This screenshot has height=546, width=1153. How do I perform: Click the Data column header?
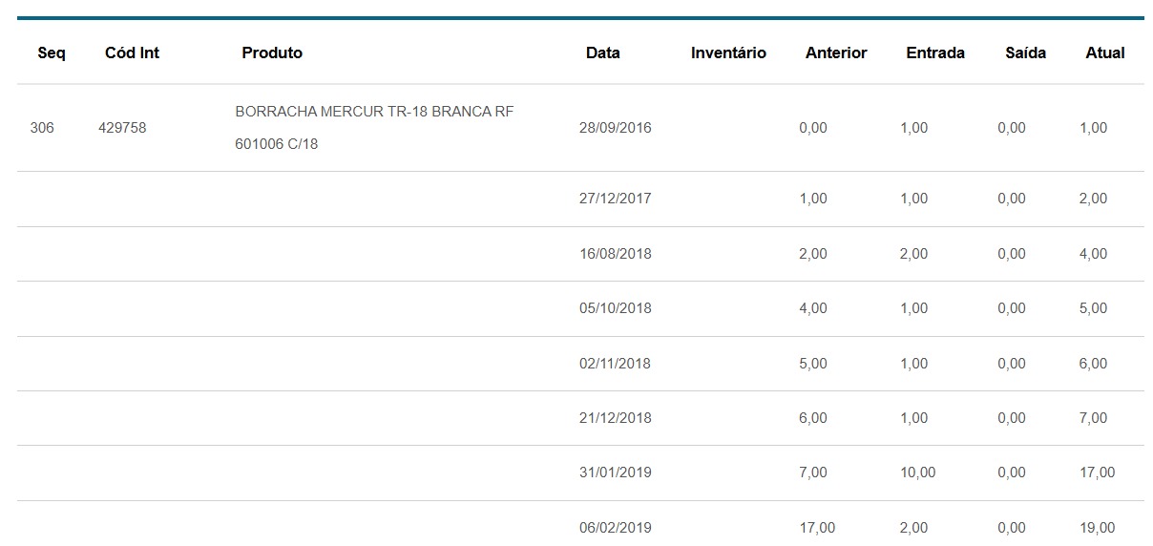click(602, 53)
